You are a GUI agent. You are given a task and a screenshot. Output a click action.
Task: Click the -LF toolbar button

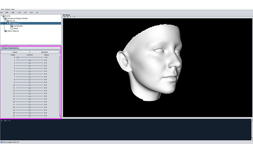[x=37, y=12]
